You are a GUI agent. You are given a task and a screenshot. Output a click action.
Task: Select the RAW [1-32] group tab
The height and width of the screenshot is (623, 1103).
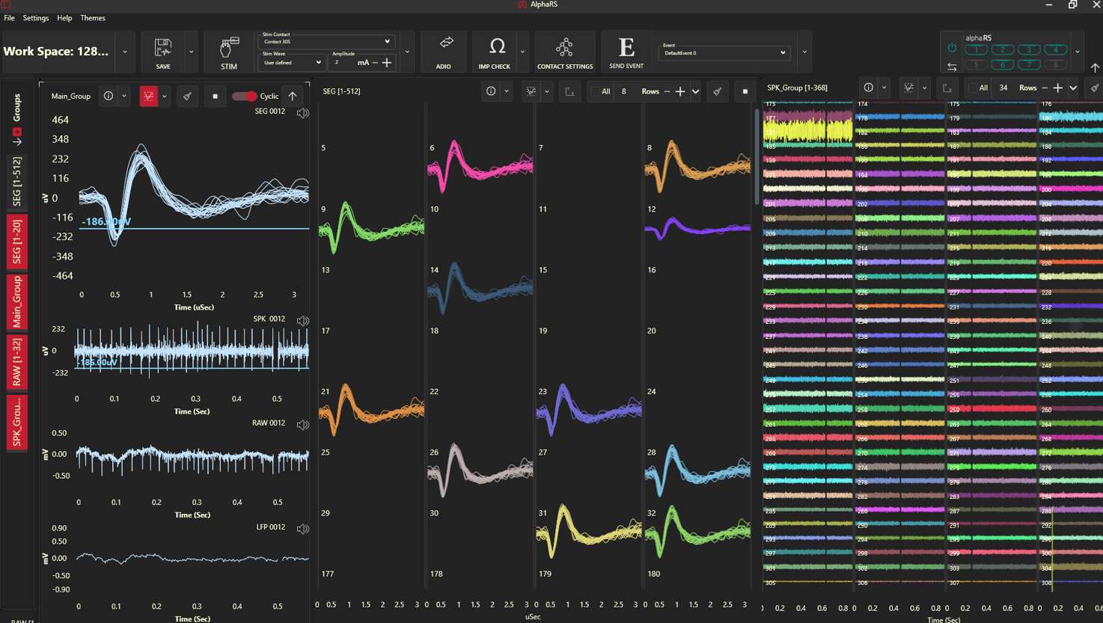tap(16, 362)
